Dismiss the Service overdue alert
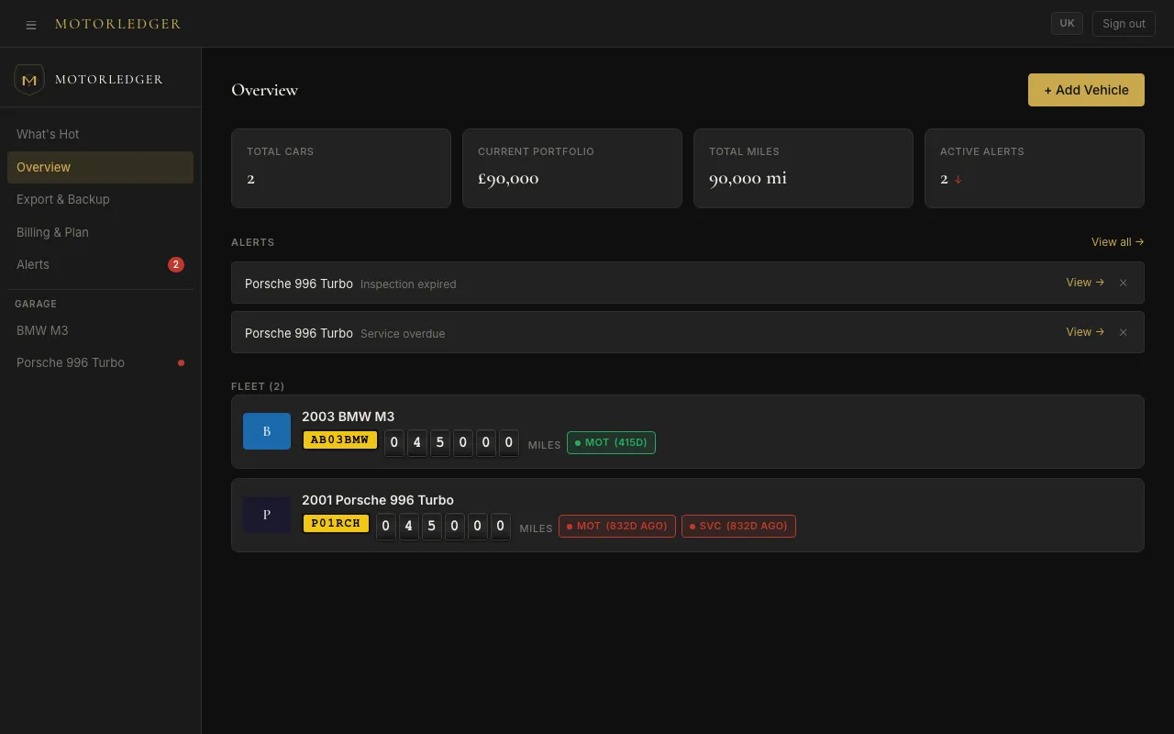 [1123, 332]
